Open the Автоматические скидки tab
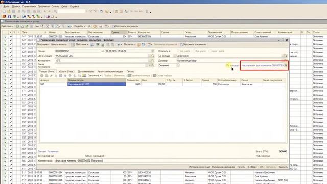Image resolution: width=327 pixels, height=184 pixels. point(110,72)
